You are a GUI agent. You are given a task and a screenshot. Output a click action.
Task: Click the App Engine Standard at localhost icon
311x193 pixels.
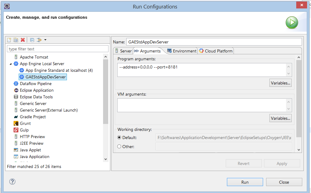[22, 70]
